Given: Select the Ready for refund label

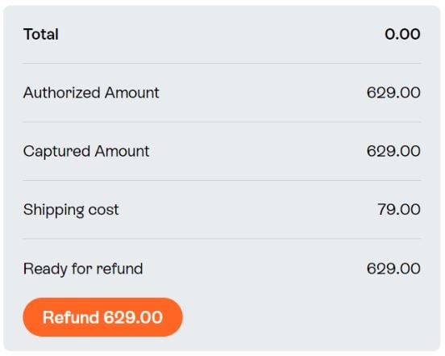Looking at the screenshot, I should coord(83,269).
